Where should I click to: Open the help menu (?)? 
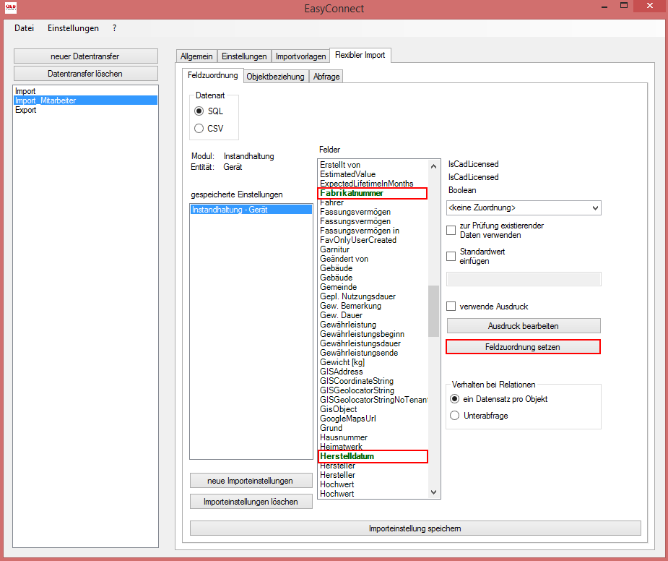pyautogui.click(x=114, y=28)
